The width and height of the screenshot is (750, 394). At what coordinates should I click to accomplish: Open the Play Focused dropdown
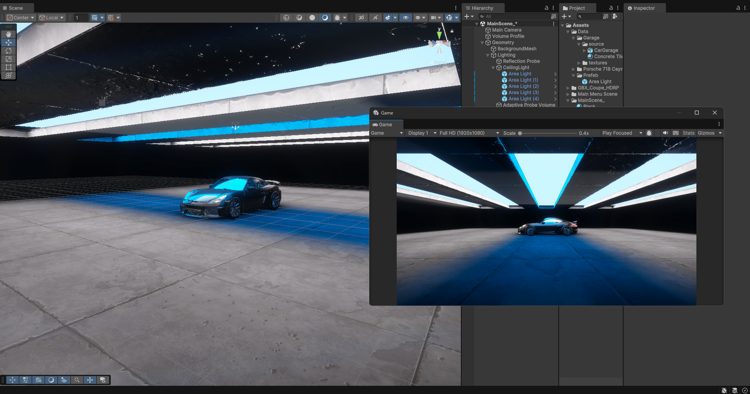pyautogui.click(x=622, y=133)
